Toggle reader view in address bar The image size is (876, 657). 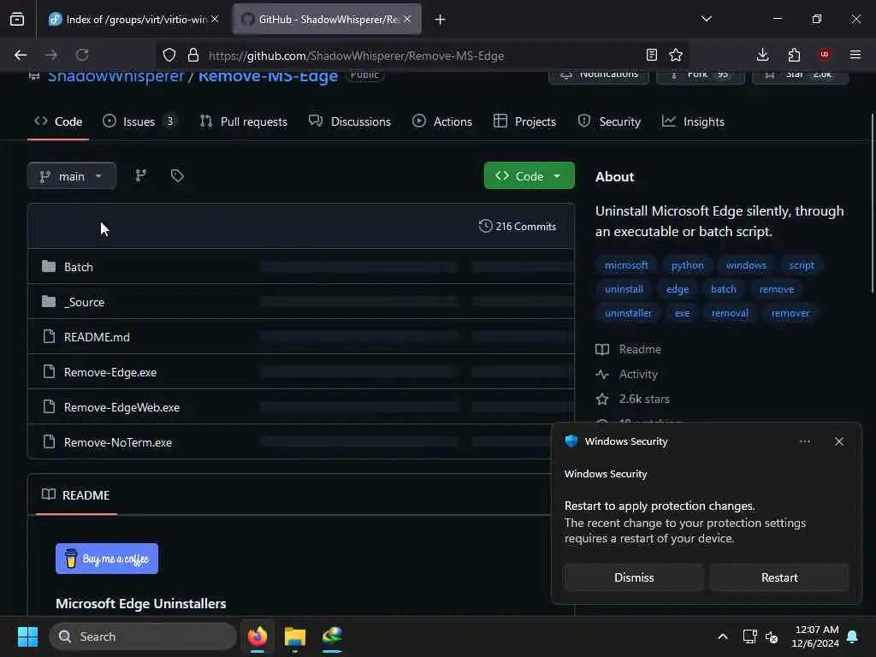tap(651, 55)
